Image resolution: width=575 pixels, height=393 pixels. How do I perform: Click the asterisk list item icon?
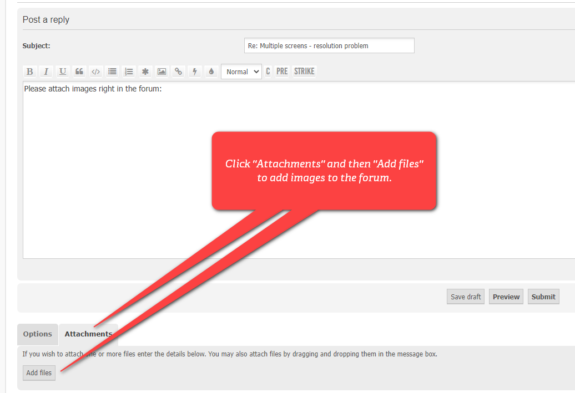click(145, 72)
